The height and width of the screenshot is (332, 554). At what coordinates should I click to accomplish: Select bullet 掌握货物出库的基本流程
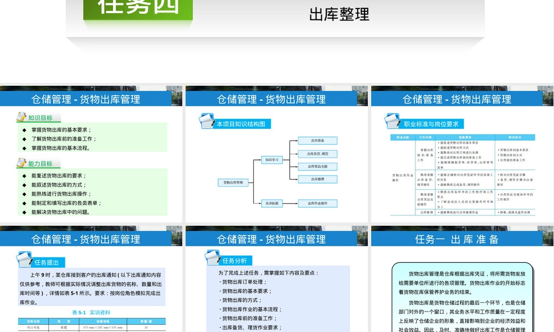click(x=60, y=148)
